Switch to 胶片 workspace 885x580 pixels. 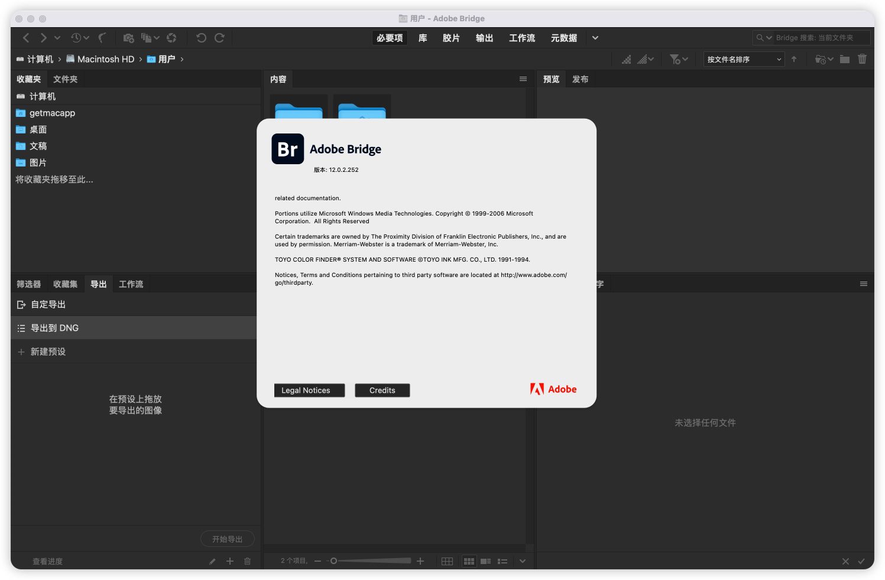point(451,38)
